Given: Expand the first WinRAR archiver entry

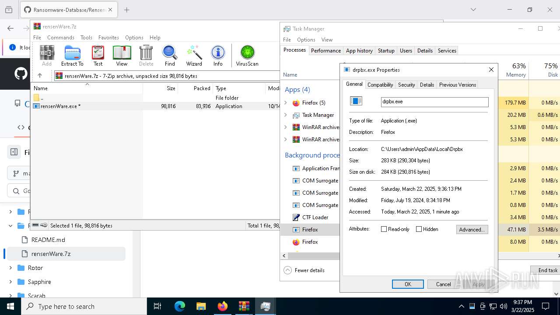Looking at the screenshot, I should (x=286, y=127).
